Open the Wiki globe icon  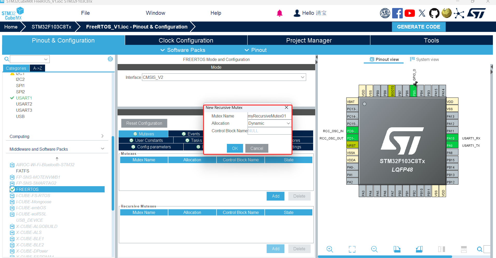coord(447,13)
